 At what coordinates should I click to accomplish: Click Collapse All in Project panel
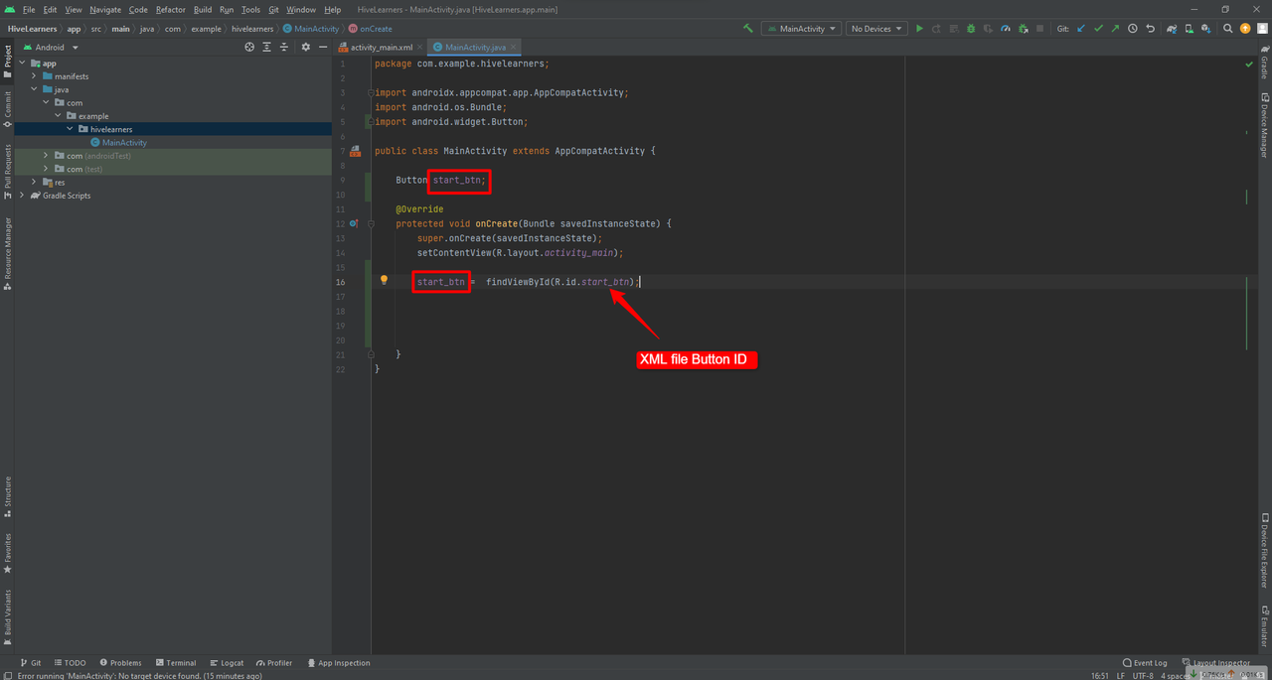(284, 47)
